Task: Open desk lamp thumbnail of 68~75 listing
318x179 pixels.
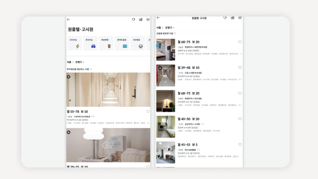Action: click(166, 101)
